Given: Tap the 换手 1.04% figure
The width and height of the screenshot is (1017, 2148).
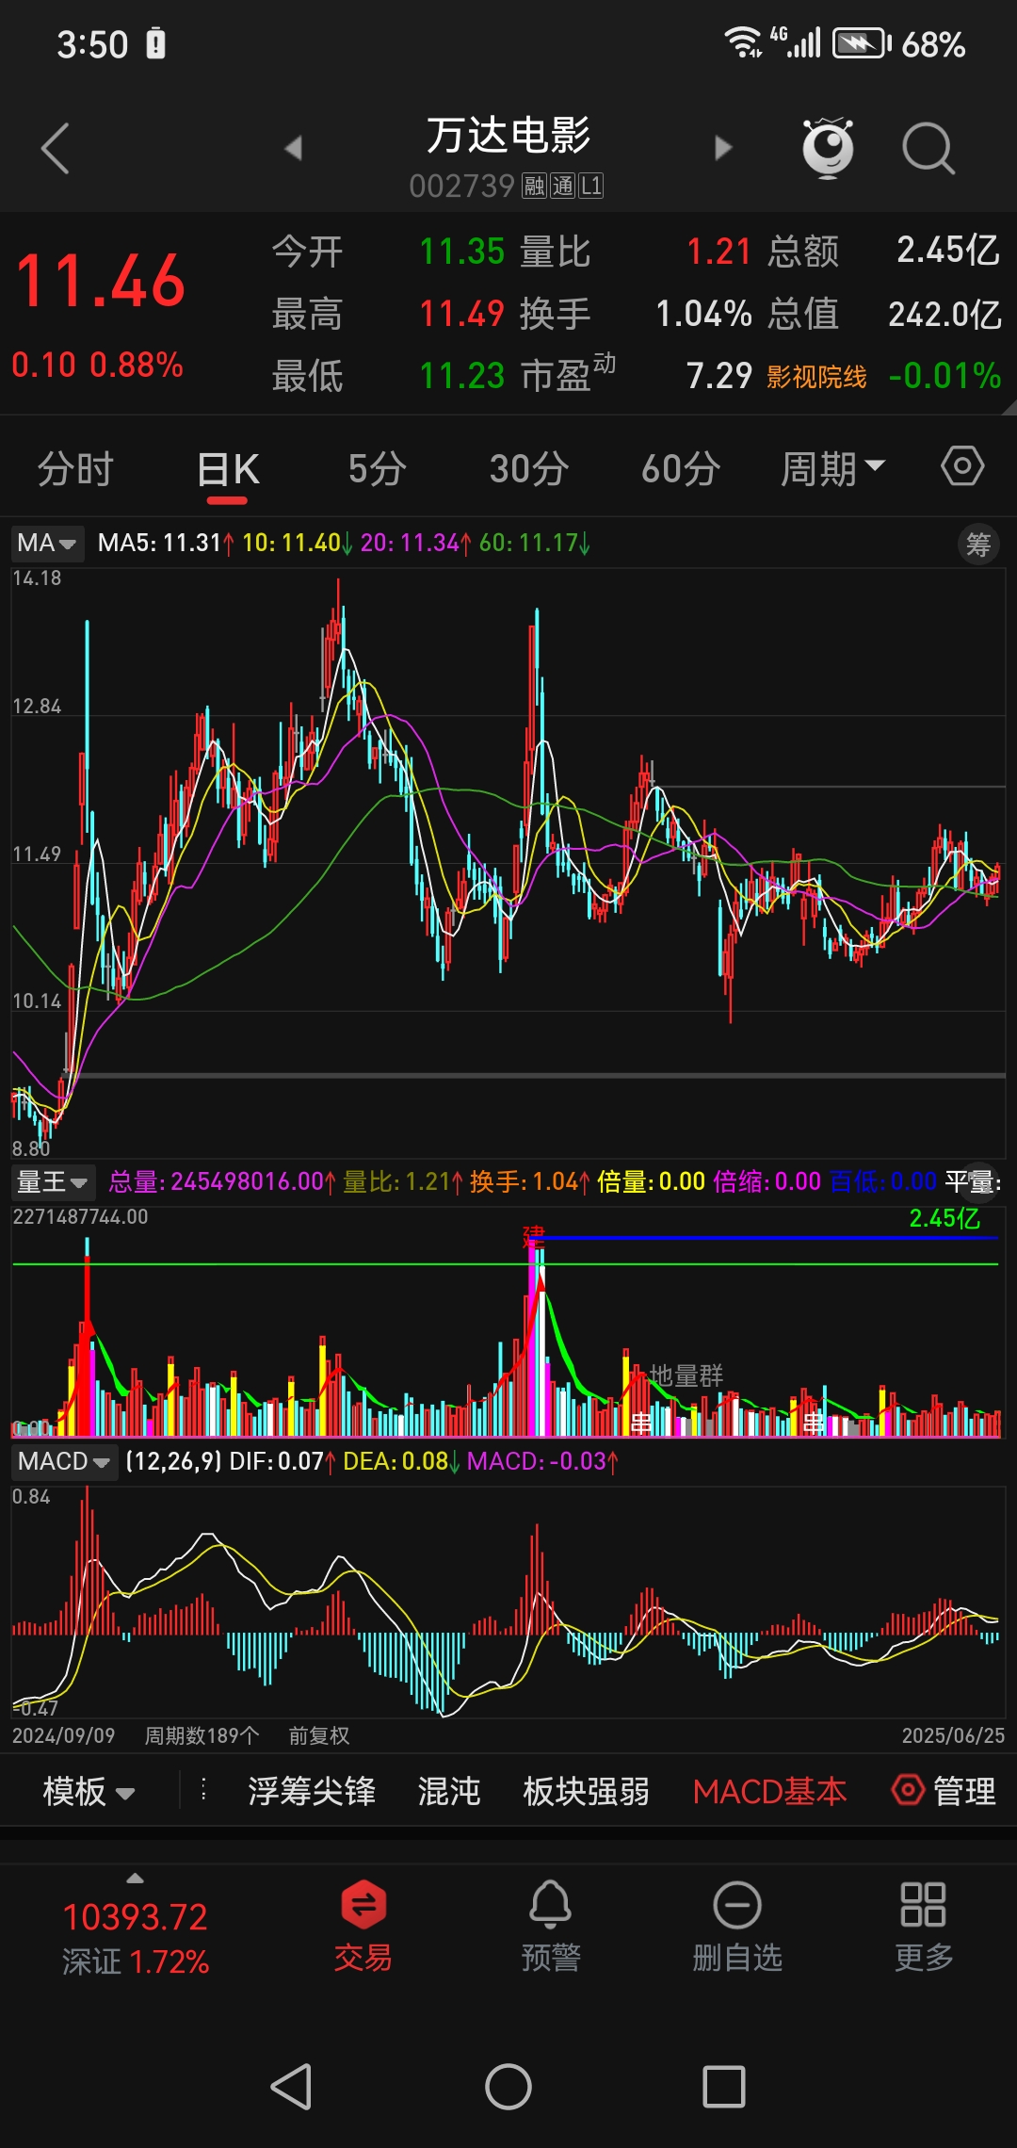Looking at the screenshot, I should [x=636, y=314].
